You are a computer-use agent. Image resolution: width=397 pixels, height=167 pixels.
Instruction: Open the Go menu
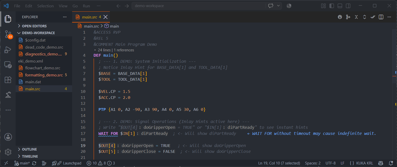pyautogui.click(x=75, y=6)
